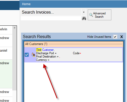The height and width of the screenshot is (102, 127).
Task: Click the customer people icon
Action: coord(33,55)
